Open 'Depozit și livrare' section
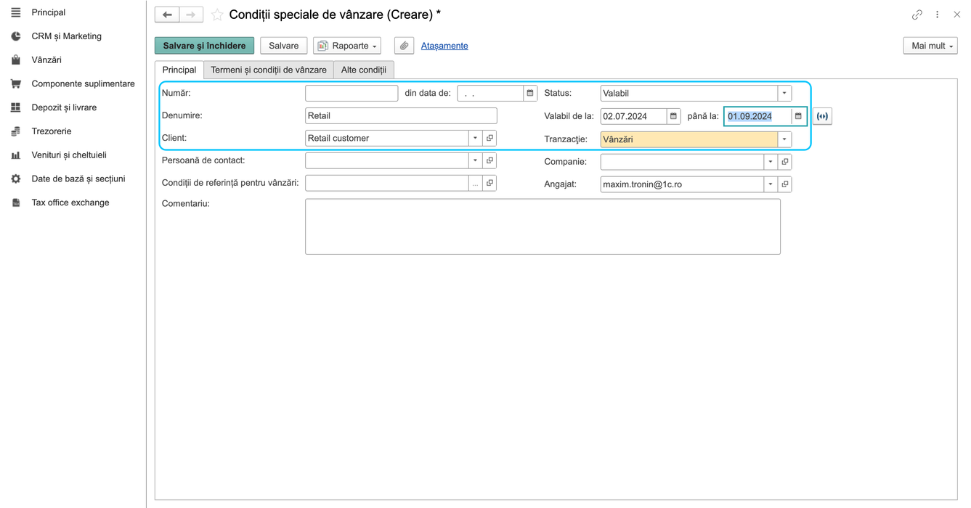Image resolution: width=971 pixels, height=508 pixels. click(x=64, y=107)
